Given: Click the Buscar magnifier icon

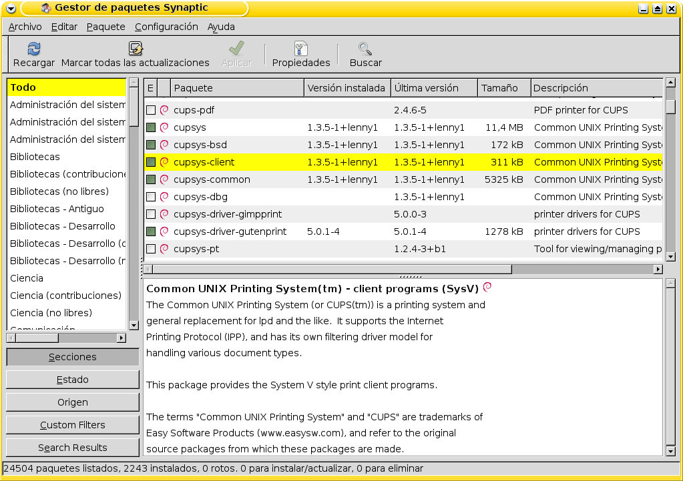Looking at the screenshot, I should click(365, 49).
